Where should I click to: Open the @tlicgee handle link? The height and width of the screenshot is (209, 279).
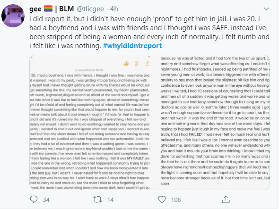click(90, 9)
